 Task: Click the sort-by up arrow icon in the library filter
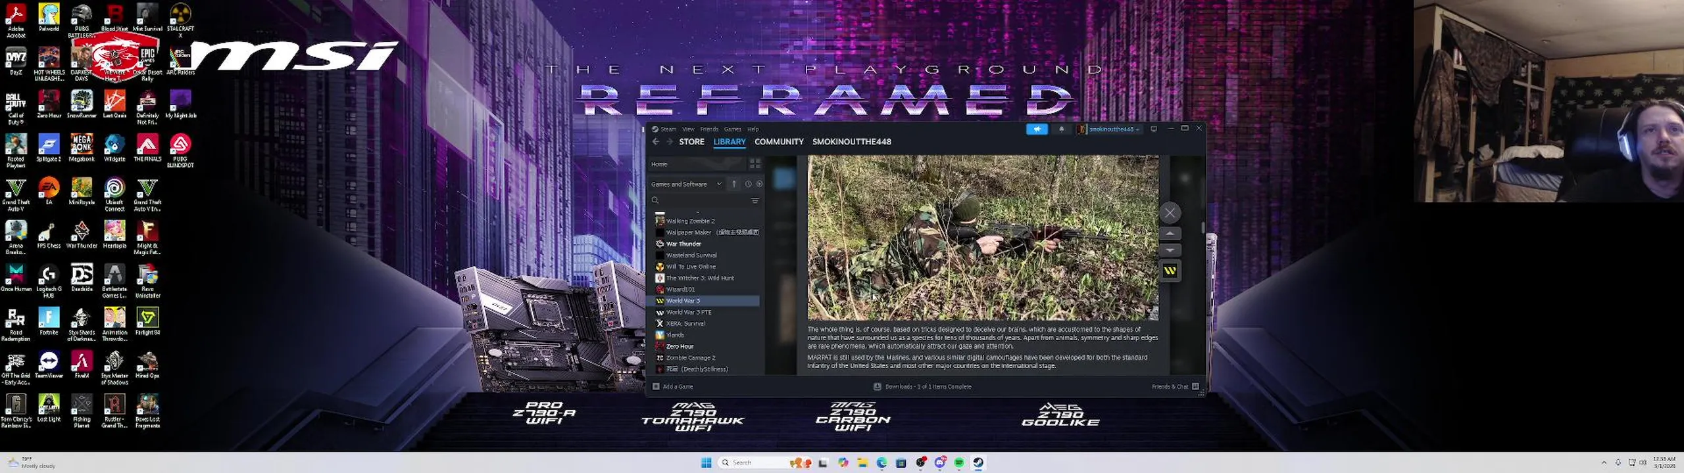(734, 185)
